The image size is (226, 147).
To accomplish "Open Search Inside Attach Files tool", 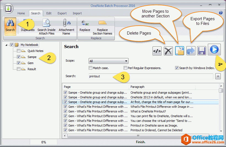I will pos(47,27).
